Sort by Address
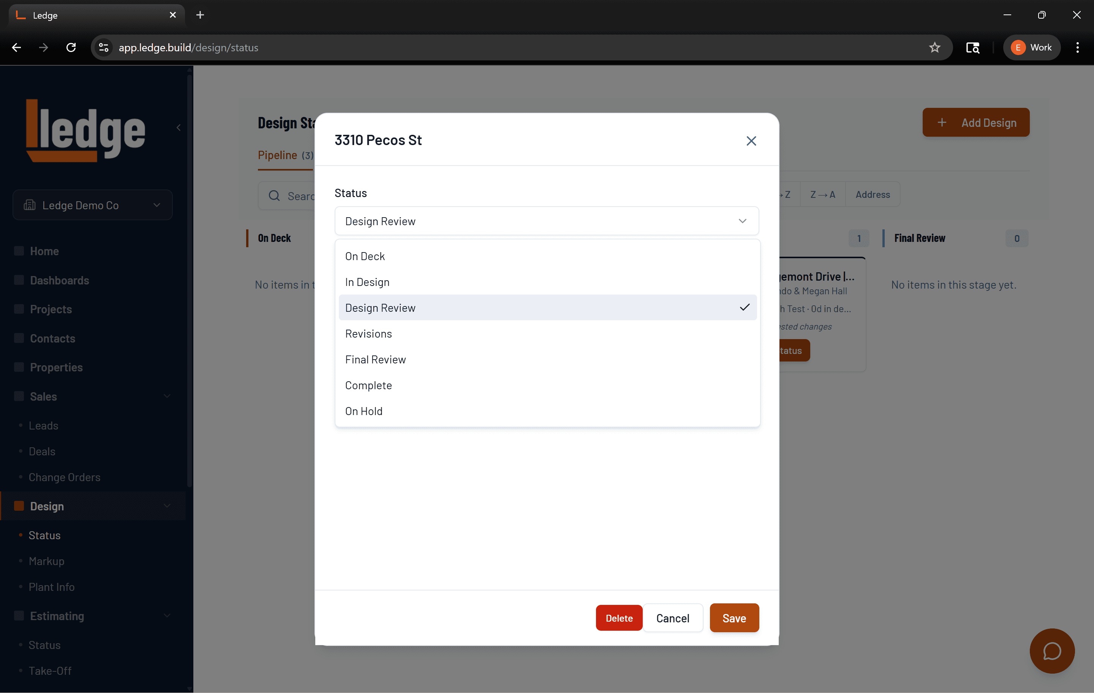 tap(872, 194)
